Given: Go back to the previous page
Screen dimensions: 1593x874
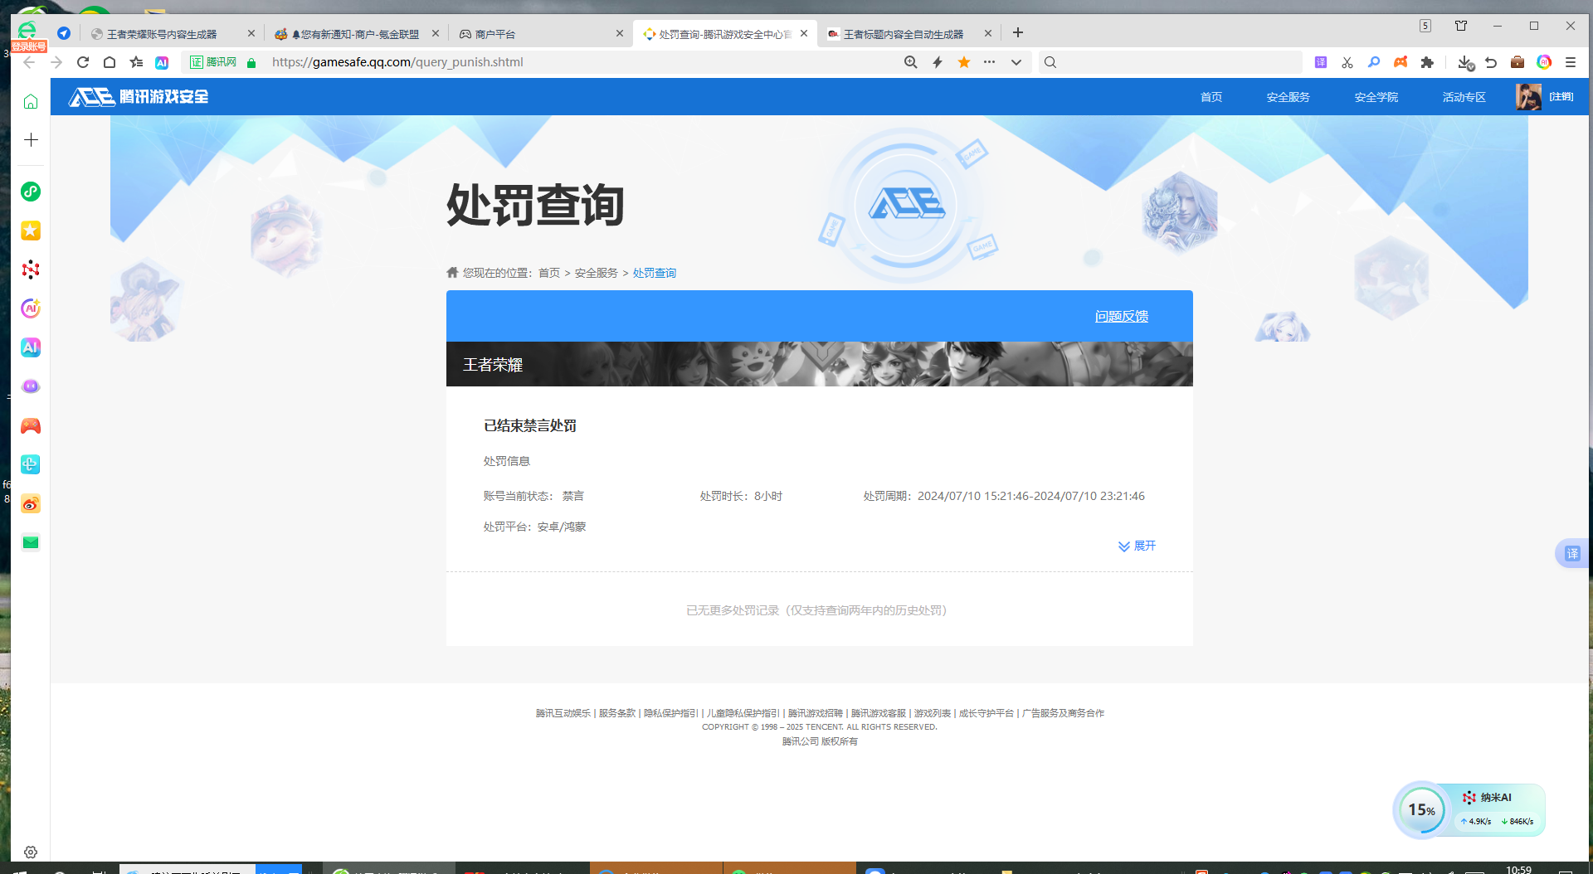Looking at the screenshot, I should click(29, 62).
